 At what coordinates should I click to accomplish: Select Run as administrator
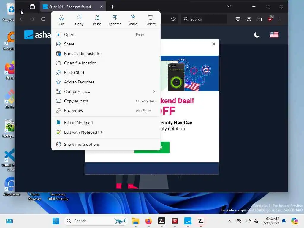coord(106,53)
